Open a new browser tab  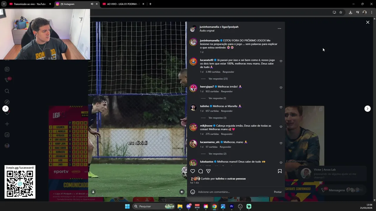pyautogui.click(x=150, y=4)
